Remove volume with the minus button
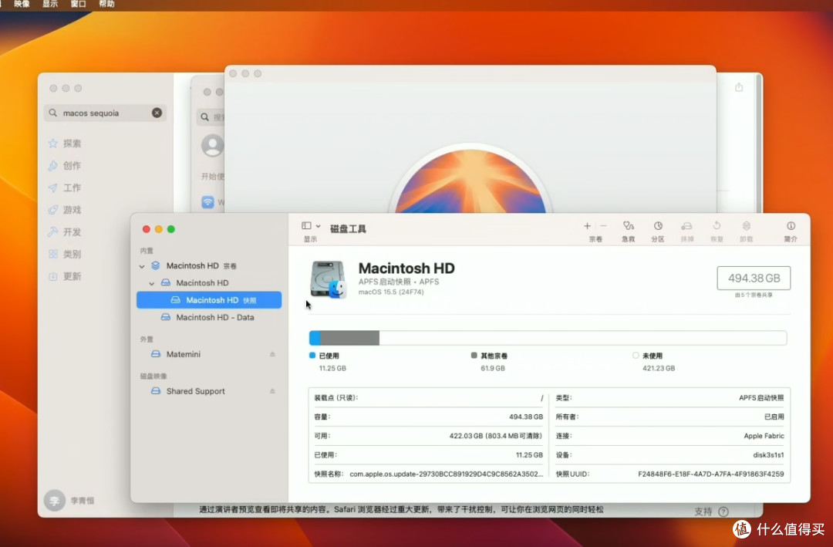The height and width of the screenshot is (547, 833). [x=603, y=226]
